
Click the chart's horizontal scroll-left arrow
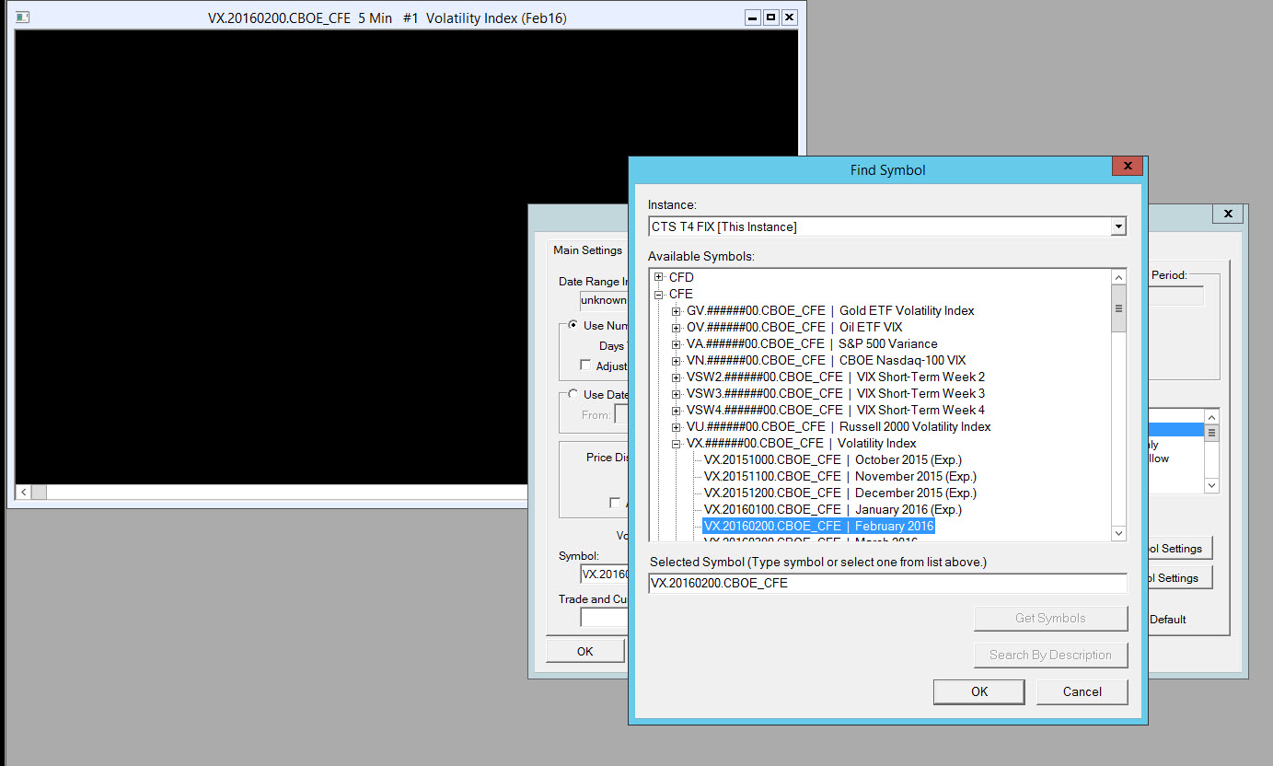pyautogui.click(x=23, y=493)
